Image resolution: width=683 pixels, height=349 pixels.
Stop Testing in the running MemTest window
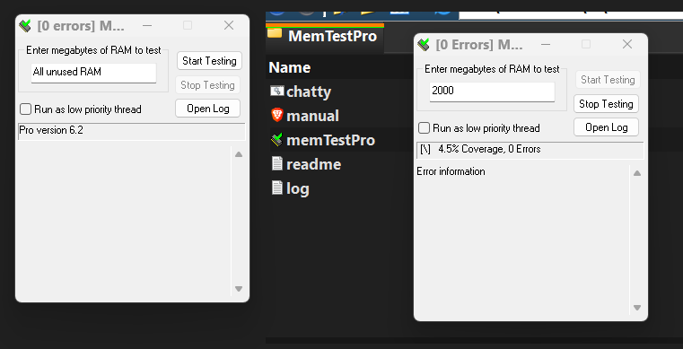pyautogui.click(x=606, y=104)
